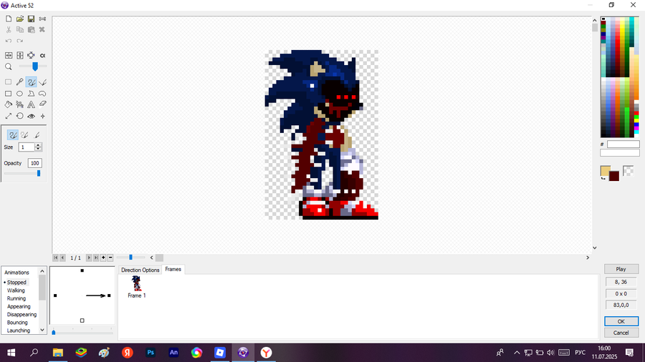Select the Rotate tool
The image size is (645, 362).
point(20,116)
